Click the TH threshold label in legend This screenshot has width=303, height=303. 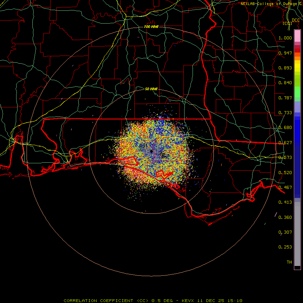point(289,262)
